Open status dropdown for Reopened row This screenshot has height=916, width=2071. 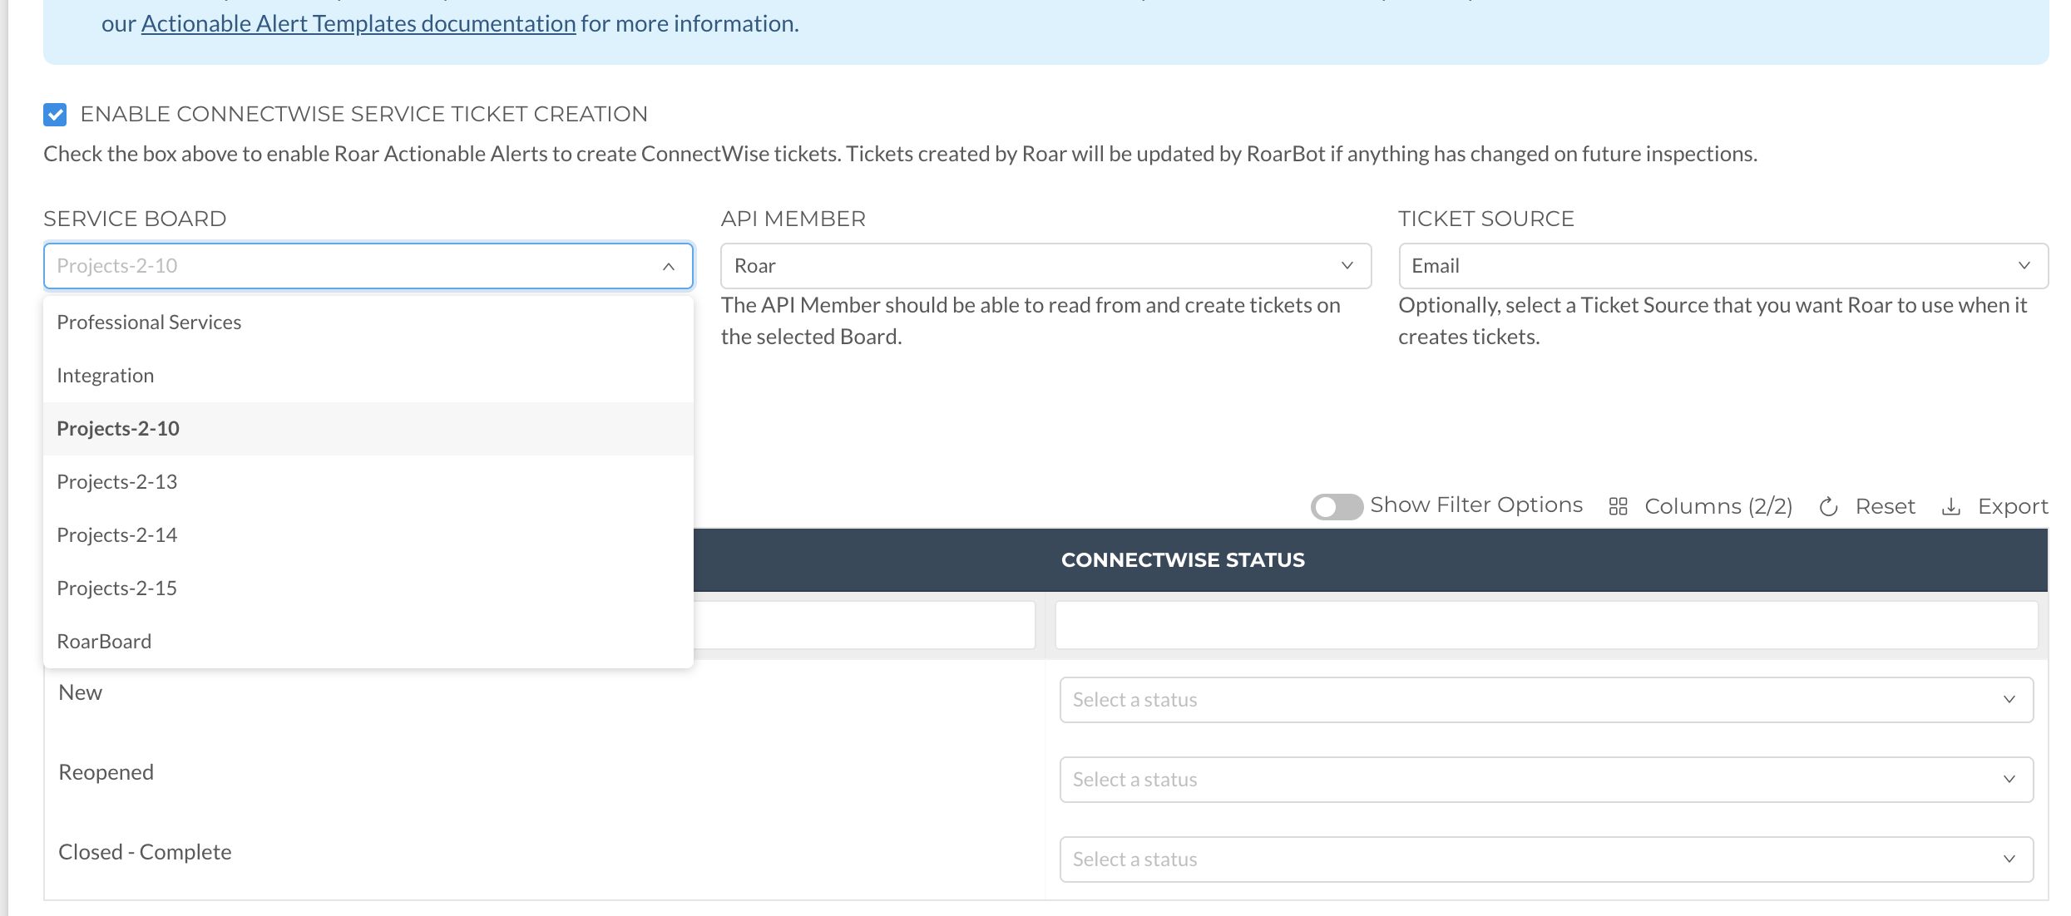[1545, 780]
